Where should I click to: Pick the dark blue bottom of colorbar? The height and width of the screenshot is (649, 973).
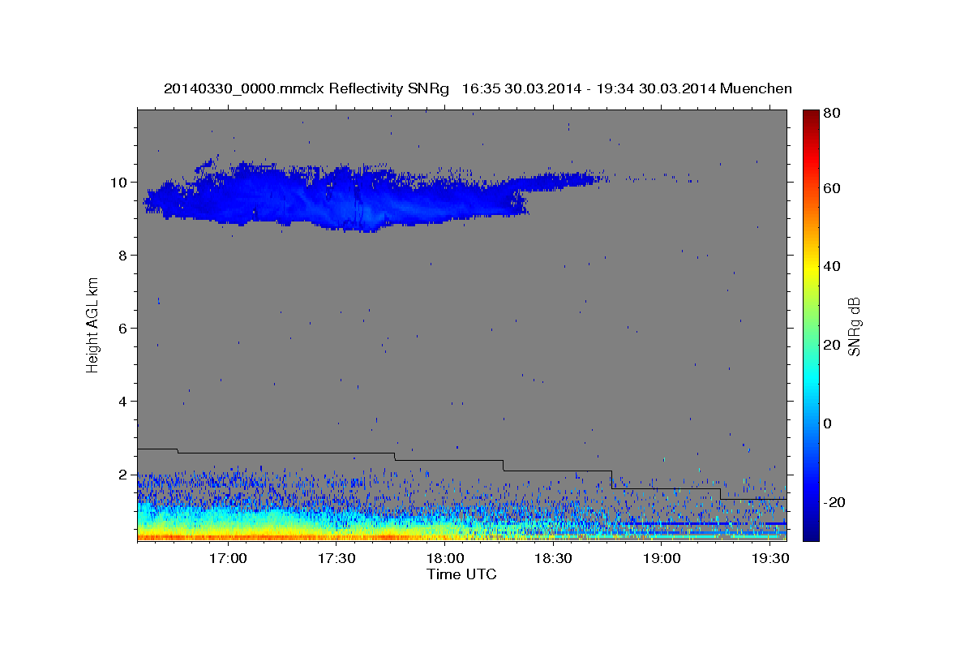point(810,533)
